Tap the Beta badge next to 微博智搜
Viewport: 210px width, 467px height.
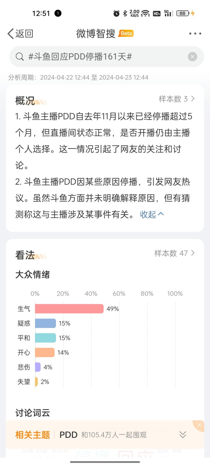126,34
